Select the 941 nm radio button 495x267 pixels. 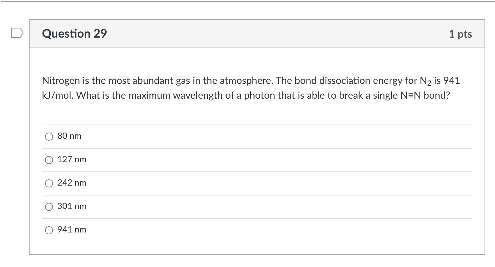(49, 230)
